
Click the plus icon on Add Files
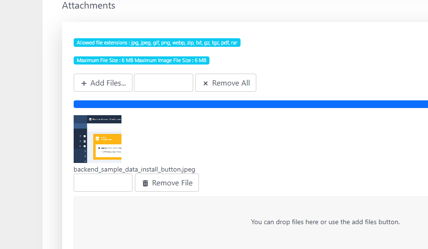coord(84,83)
